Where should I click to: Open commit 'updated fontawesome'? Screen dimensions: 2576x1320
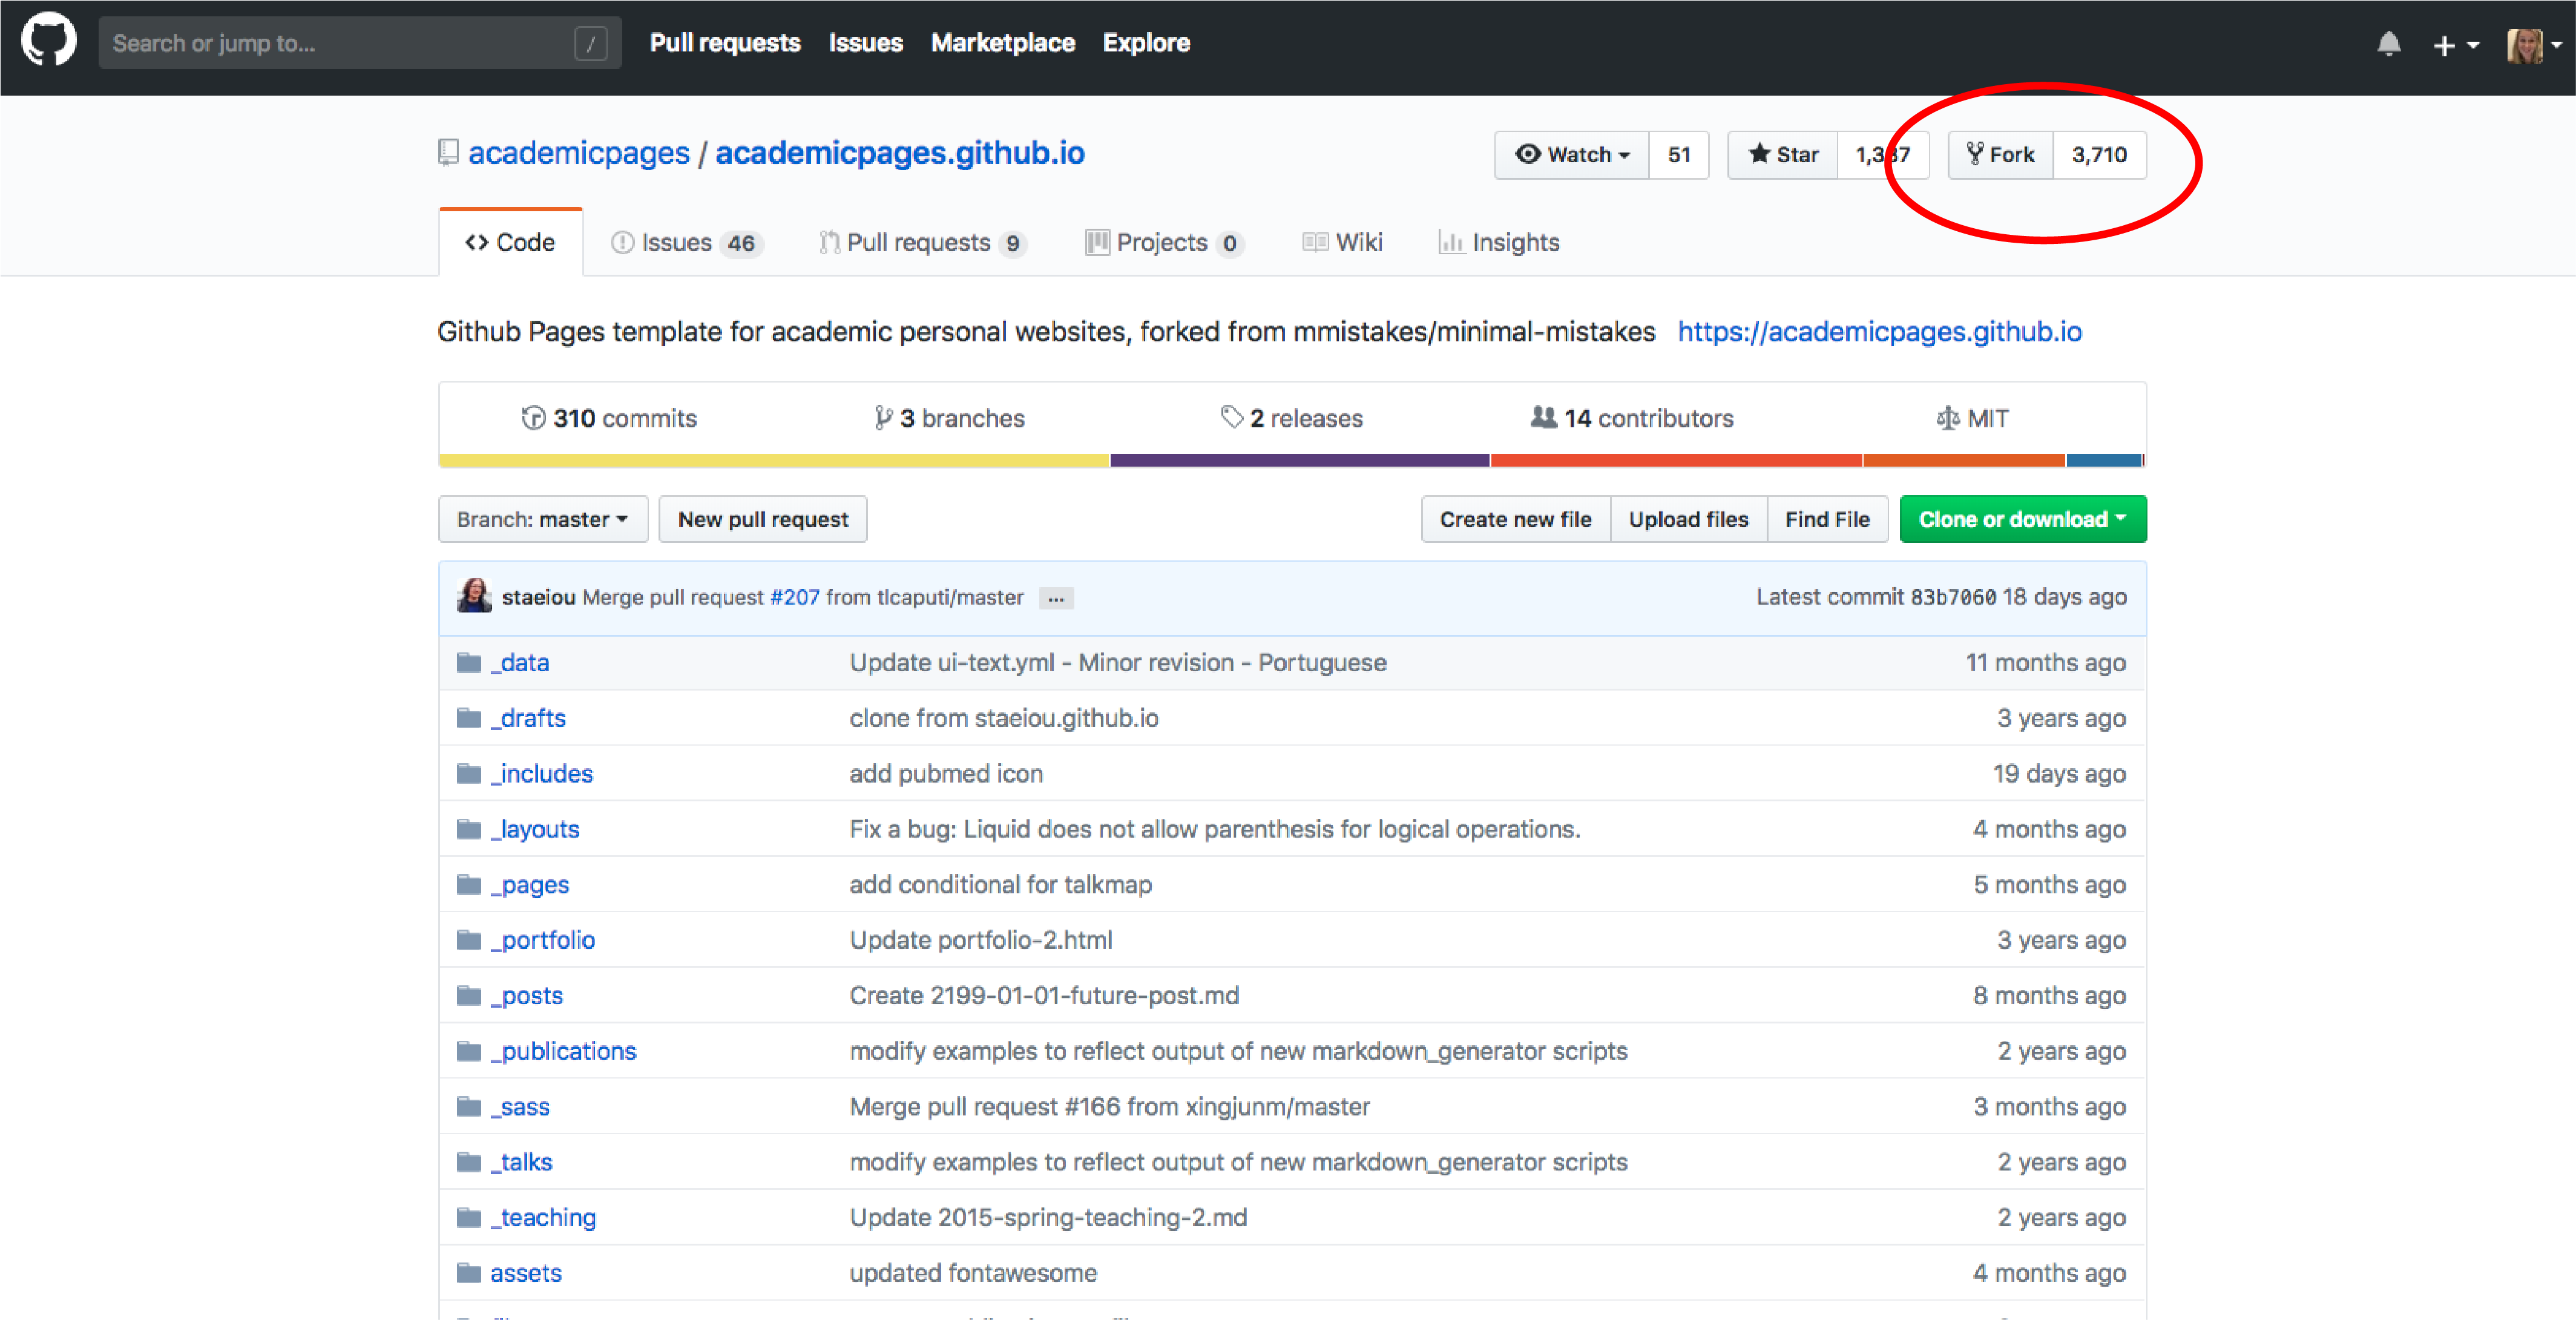(973, 1273)
